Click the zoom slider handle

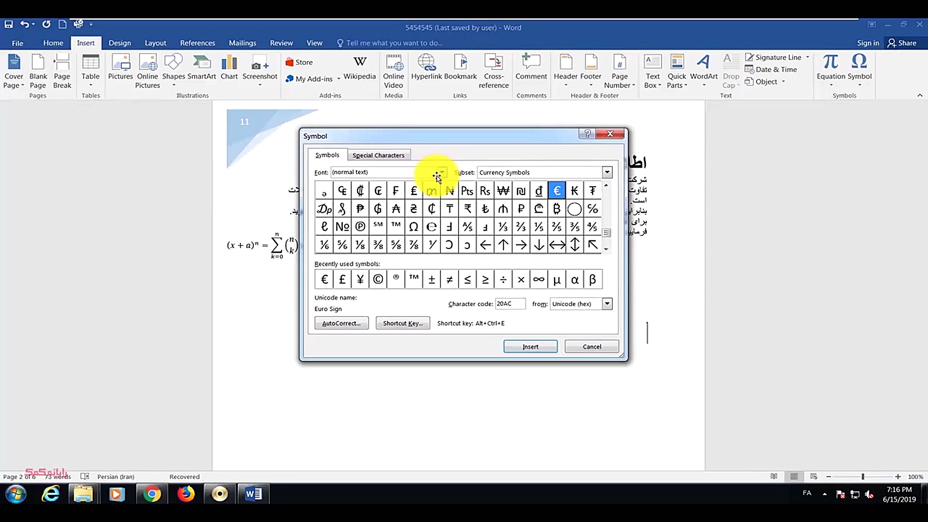[x=863, y=477]
